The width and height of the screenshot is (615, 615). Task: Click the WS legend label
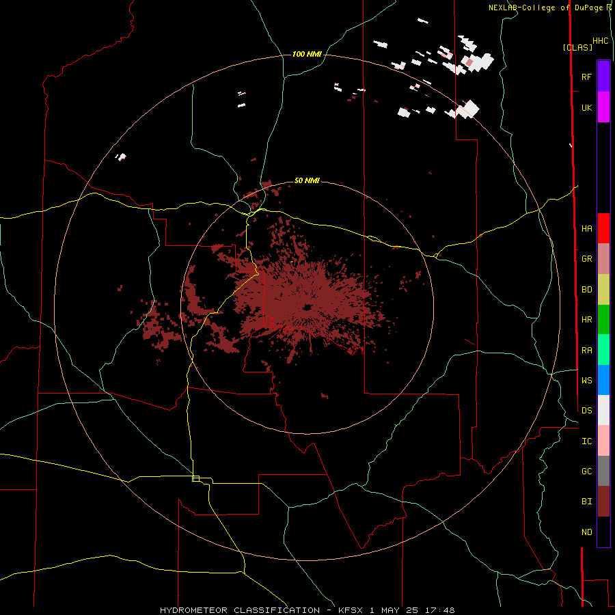586,381
